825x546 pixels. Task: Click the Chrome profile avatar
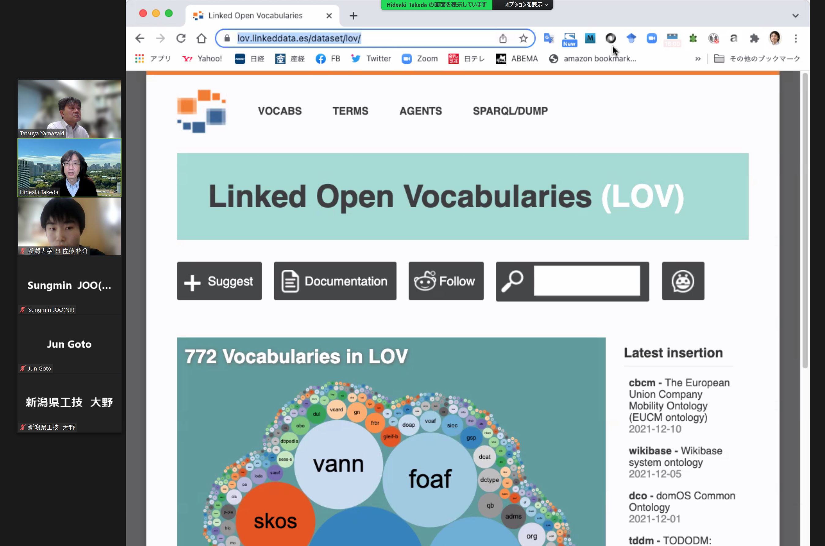[x=775, y=38]
